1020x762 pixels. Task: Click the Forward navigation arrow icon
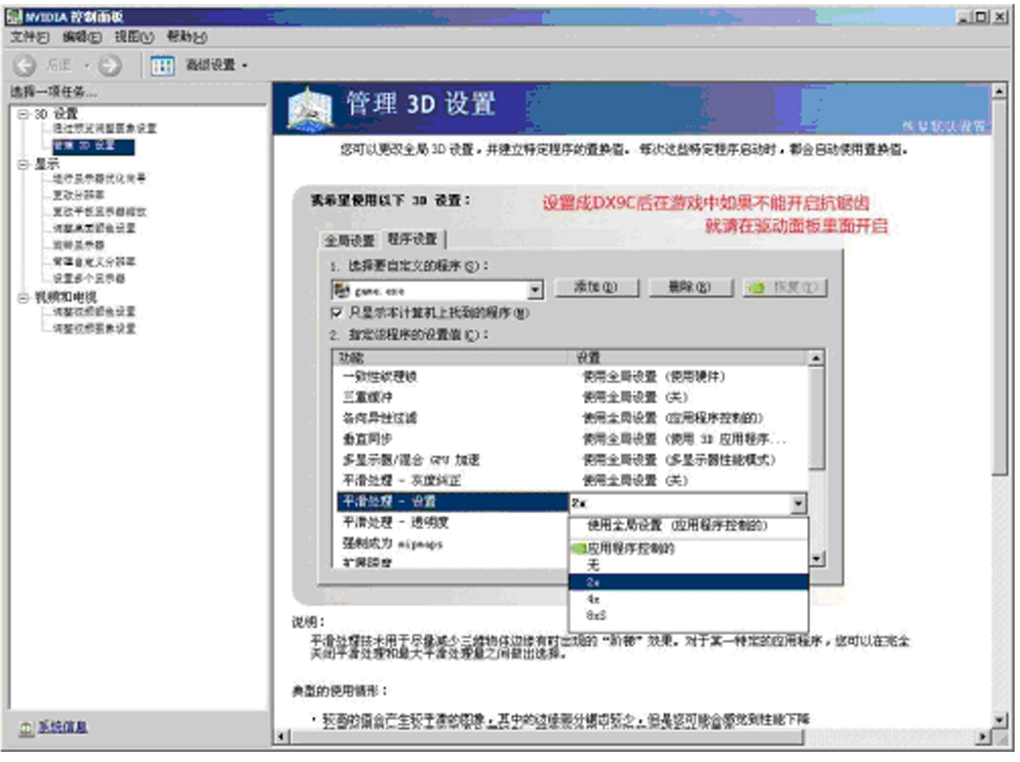(110, 66)
